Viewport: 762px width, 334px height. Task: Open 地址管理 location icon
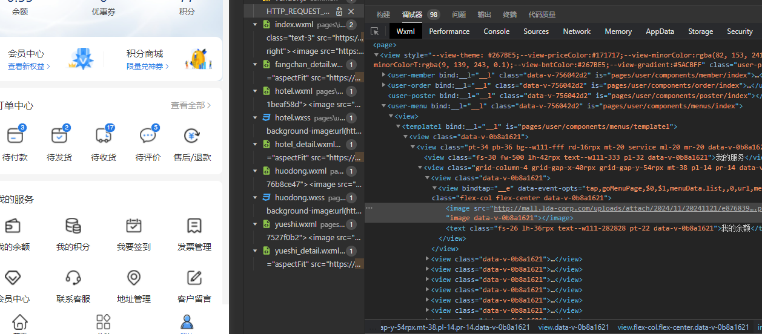pyautogui.click(x=134, y=278)
